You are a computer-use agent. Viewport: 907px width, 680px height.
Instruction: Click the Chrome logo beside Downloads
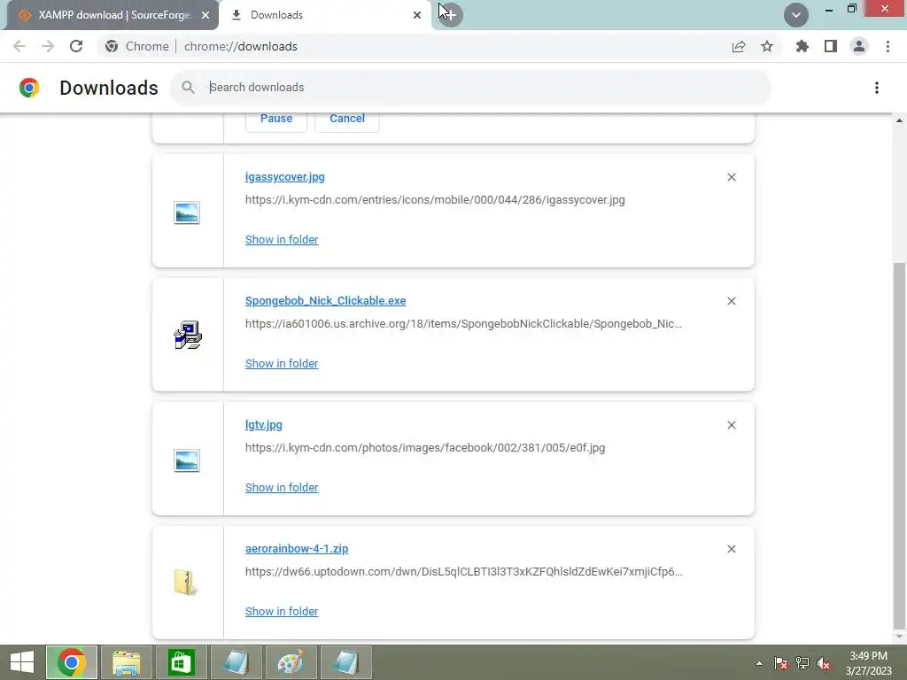coord(29,88)
